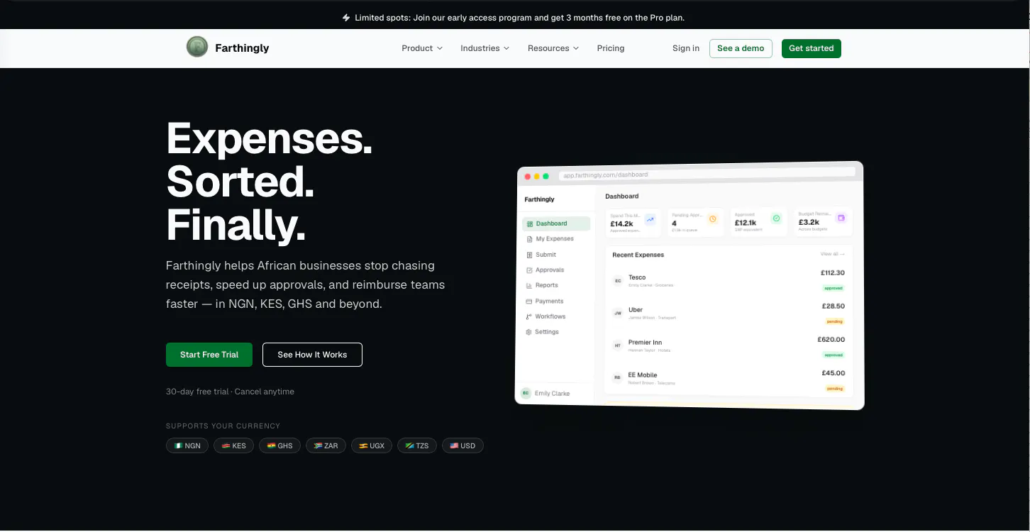Click the lightning bolt icon in the announcement banner

click(346, 18)
